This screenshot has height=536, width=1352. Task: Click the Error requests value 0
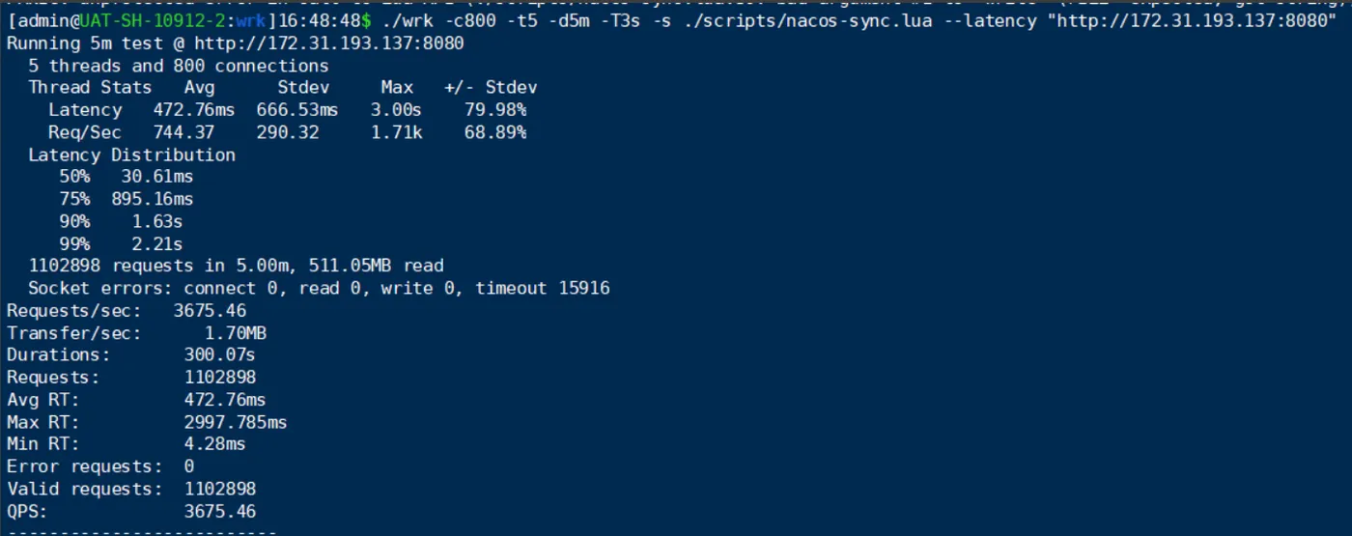(189, 466)
